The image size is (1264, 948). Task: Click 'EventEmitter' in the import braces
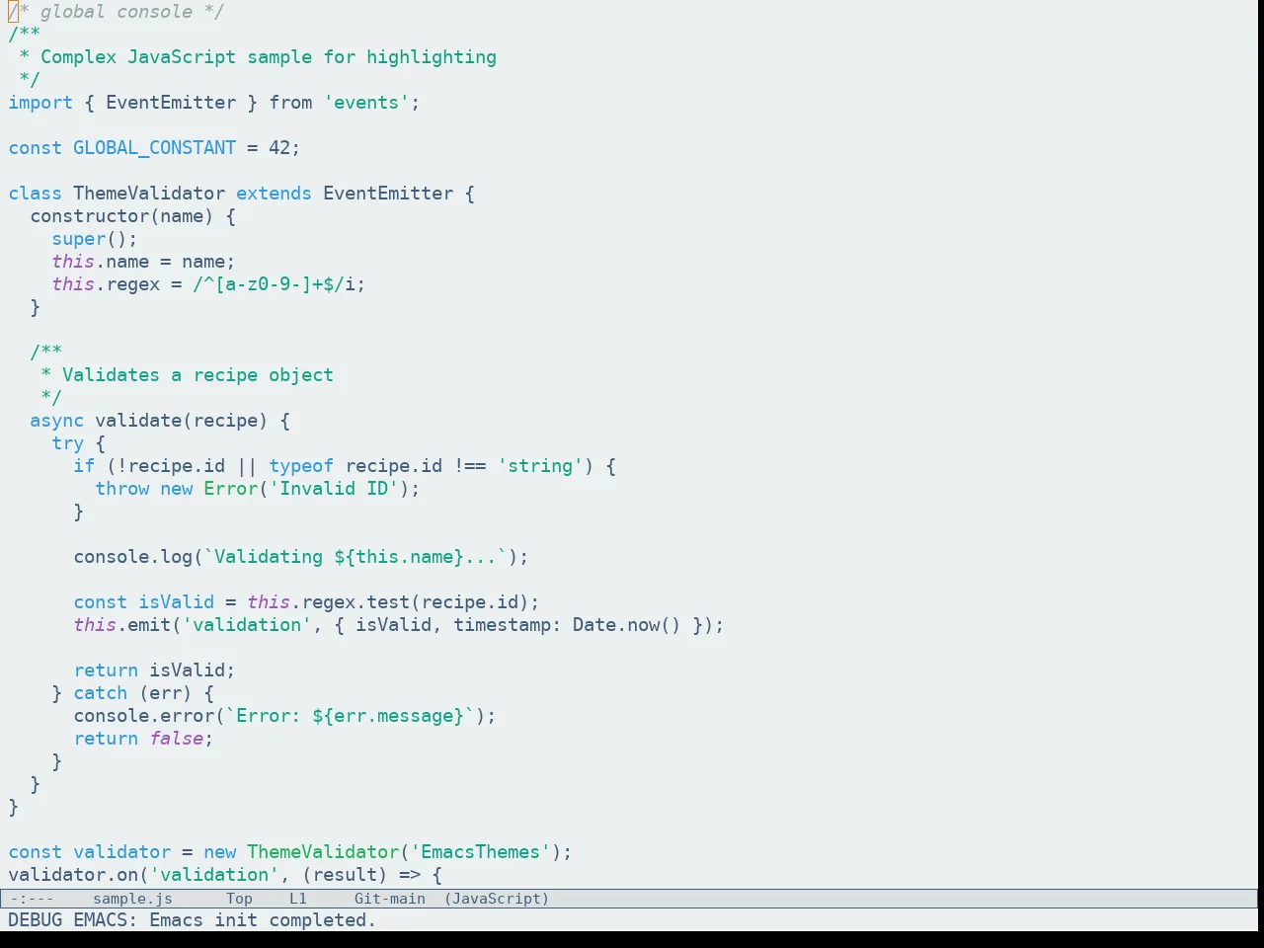[171, 103]
